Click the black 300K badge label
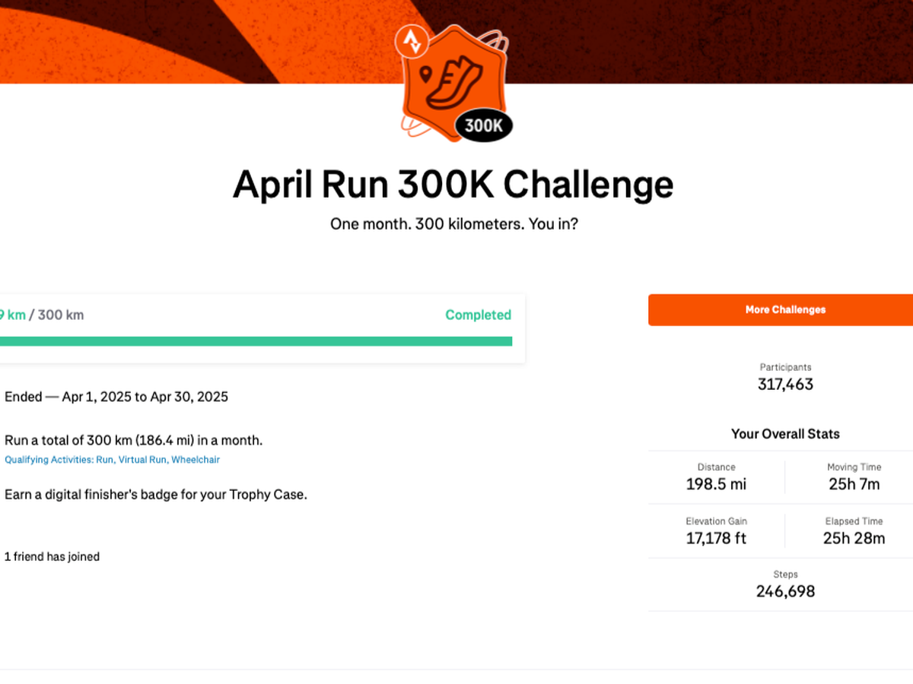The image size is (913, 684). (484, 126)
